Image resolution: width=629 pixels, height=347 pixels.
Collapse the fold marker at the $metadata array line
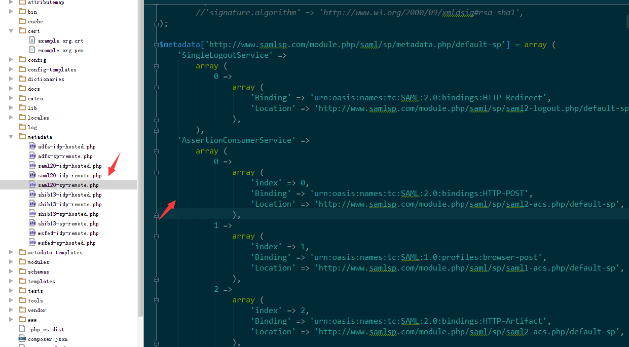coord(156,44)
